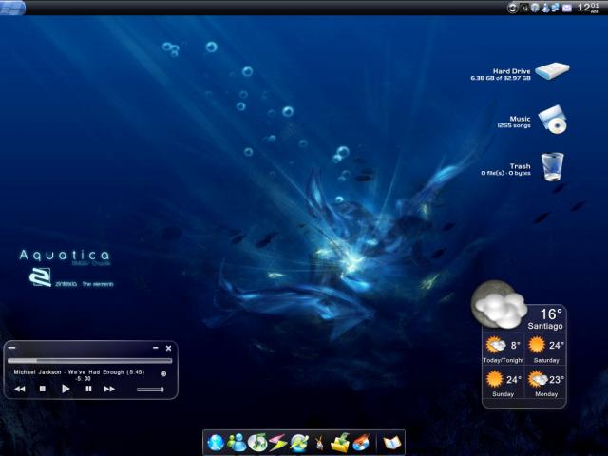The image size is (608, 456).
Task: Open the start button in top-left corner
Action: point(12,8)
